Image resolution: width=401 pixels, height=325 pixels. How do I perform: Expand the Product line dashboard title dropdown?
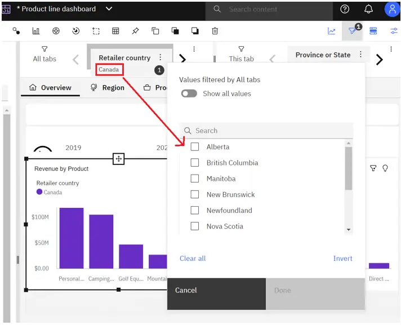(x=109, y=9)
